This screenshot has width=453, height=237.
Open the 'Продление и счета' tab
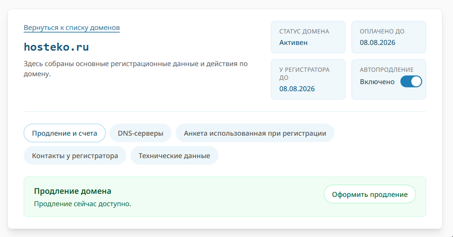coord(64,133)
